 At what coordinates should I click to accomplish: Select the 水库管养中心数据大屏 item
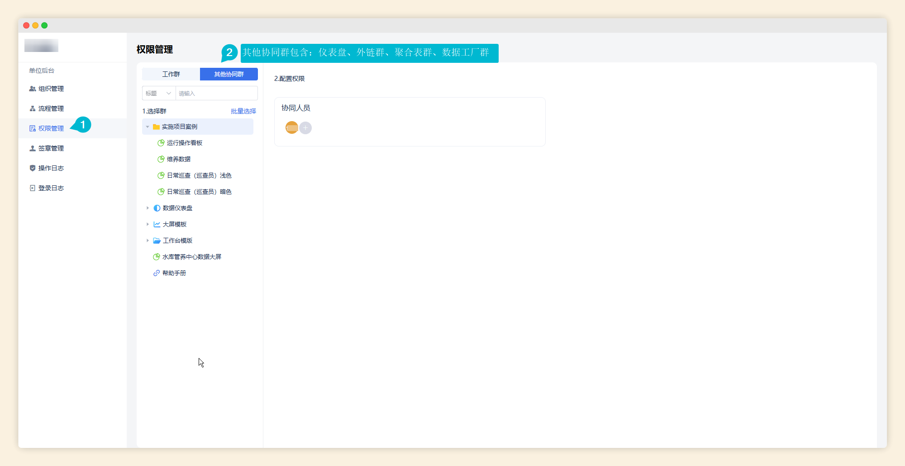[x=191, y=257]
